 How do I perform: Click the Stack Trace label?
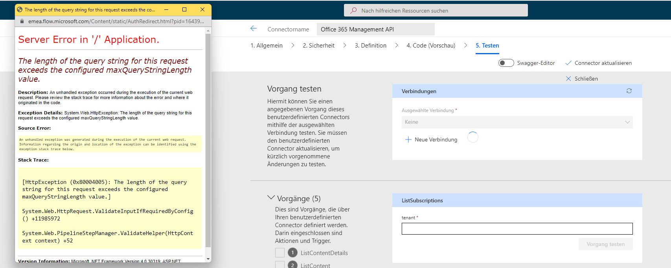click(x=33, y=160)
